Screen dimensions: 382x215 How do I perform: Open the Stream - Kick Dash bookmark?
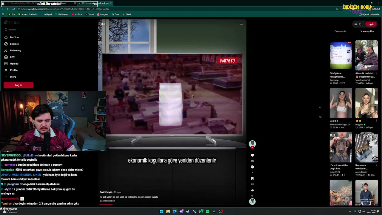28,14
